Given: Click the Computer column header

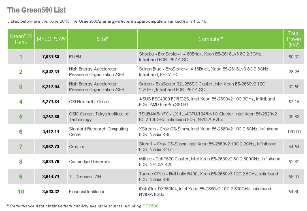Looking at the screenshot, I should (x=211, y=39).
